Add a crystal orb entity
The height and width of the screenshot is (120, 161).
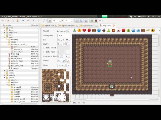point(133,30)
